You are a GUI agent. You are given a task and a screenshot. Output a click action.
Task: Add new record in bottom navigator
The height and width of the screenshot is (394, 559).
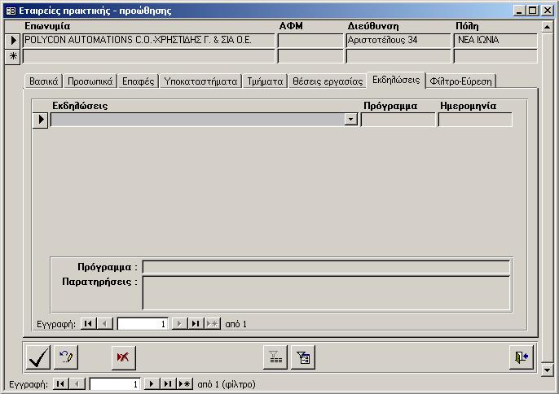click(185, 383)
